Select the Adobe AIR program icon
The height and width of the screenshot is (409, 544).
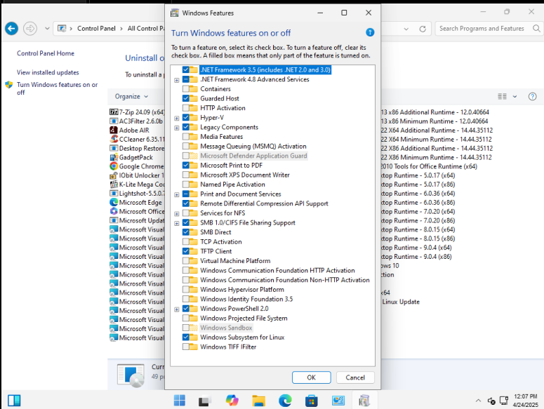pyautogui.click(x=114, y=130)
